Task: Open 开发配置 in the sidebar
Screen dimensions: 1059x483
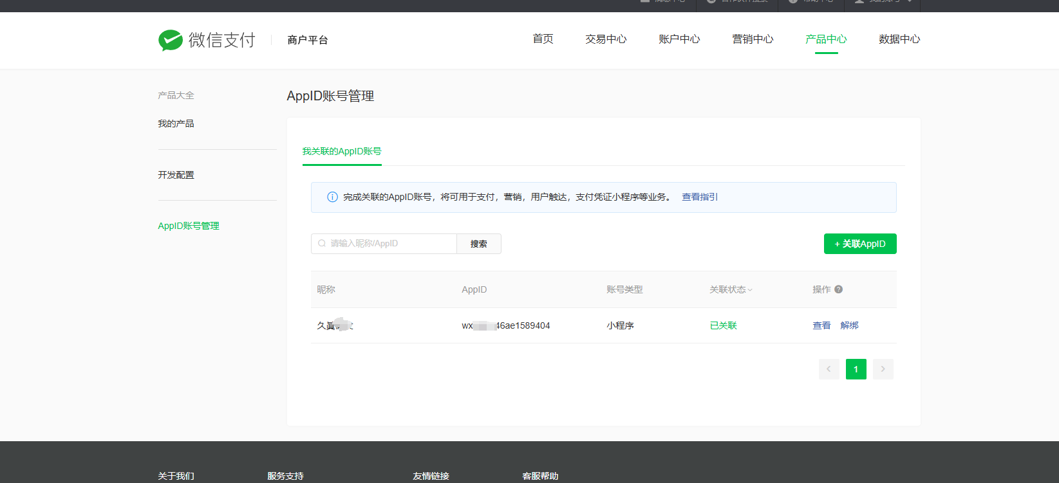Action: tap(176, 175)
